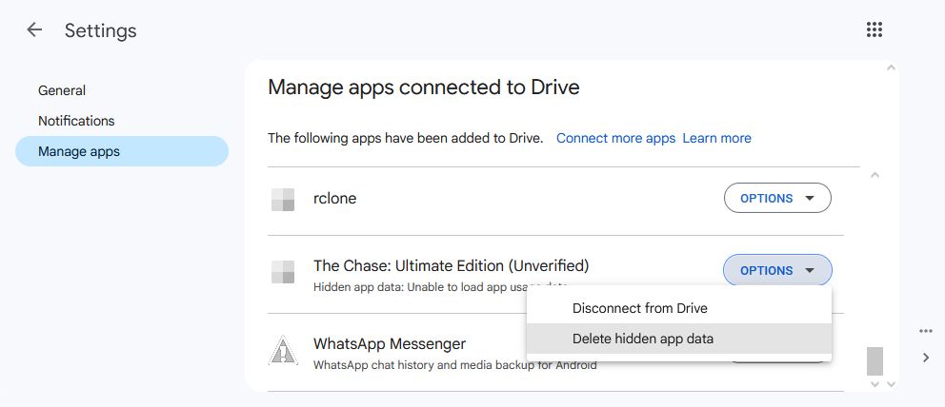This screenshot has height=407, width=945.
Task: Click the Settings page title
Action: tap(101, 30)
